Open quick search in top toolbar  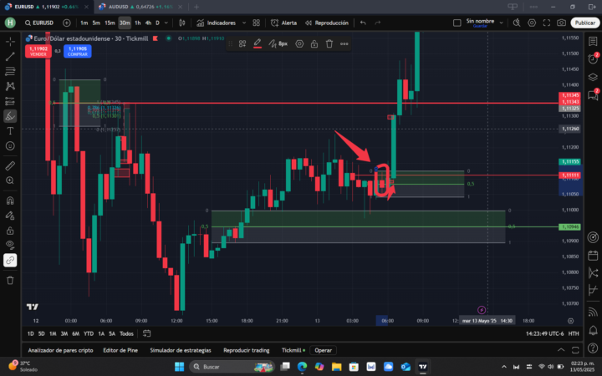517,23
